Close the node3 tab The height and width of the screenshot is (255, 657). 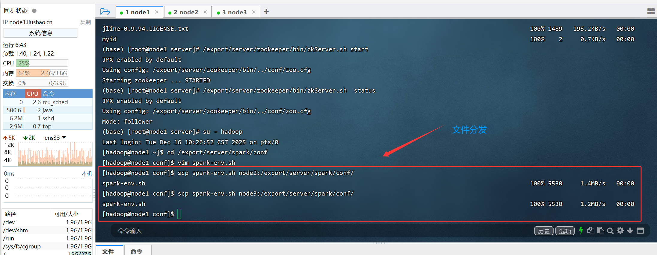[x=254, y=12]
